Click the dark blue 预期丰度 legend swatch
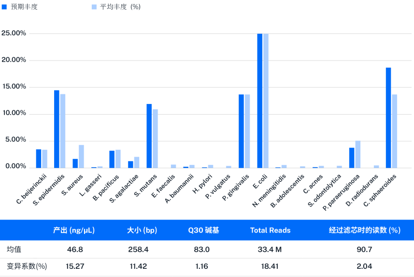The width and height of the screenshot is (414, 277). (x=4, y=7)
